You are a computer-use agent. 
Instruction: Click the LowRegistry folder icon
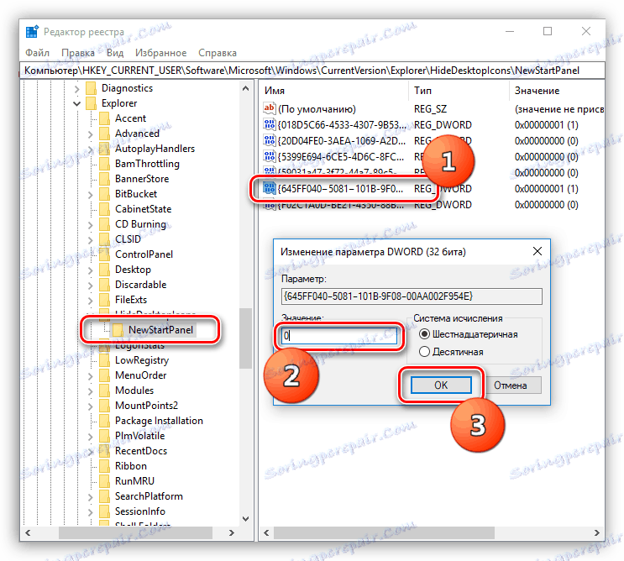tap(105, 360)
